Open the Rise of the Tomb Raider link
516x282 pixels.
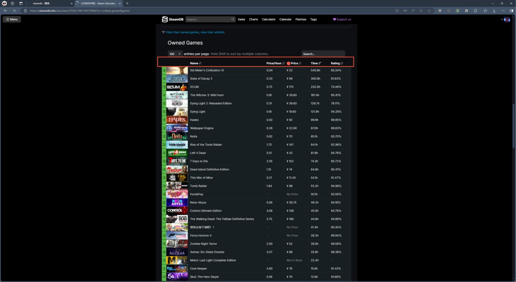pyautogui.click(x=206, y=145)
